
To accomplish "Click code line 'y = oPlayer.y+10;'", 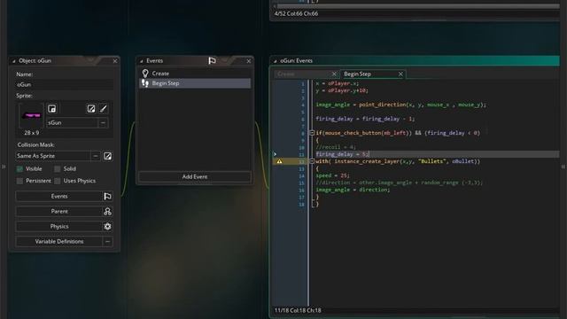I will click(342, 90).
